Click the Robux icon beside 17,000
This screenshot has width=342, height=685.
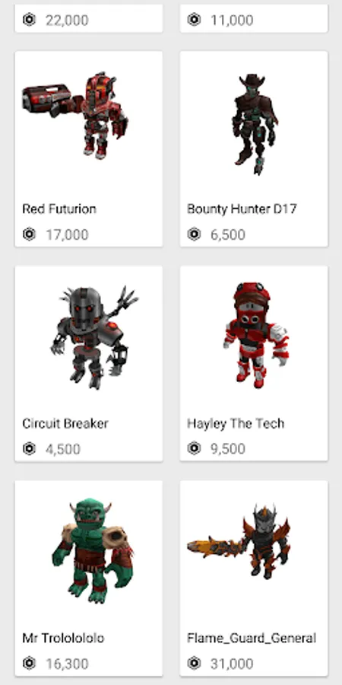pyautogui.click(x=29, y=234)
